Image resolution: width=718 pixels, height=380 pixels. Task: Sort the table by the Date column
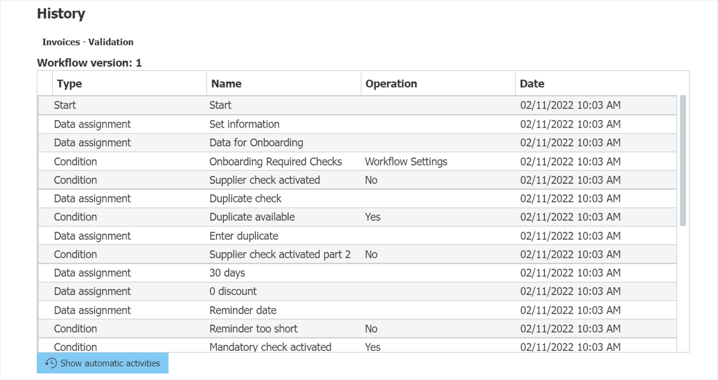(x=530, y=84)
